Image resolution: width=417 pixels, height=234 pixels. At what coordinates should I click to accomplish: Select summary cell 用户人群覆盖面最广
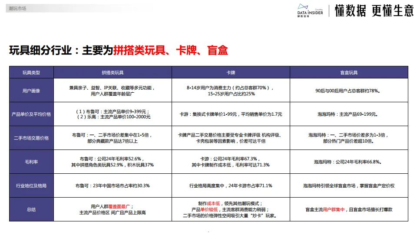113,209
